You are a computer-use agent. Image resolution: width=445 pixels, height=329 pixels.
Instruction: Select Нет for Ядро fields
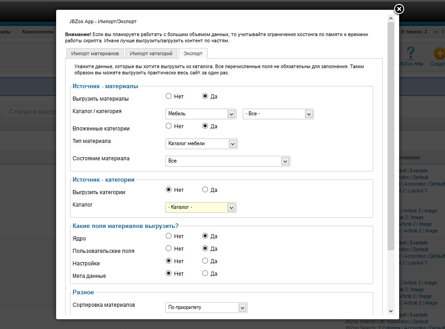click(x=168, y=236)
